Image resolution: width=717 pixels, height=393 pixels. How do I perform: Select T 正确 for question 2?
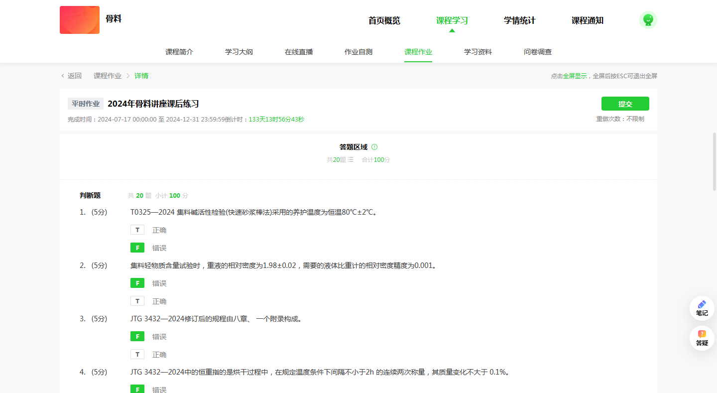[x=137, y=301]
